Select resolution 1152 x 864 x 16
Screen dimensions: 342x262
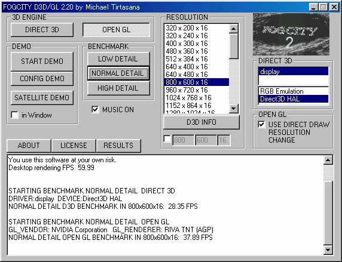[x=196, y=106]
